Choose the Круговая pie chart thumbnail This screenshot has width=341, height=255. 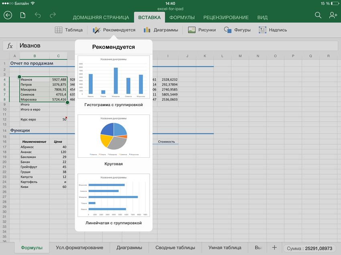tap(114, 136)
